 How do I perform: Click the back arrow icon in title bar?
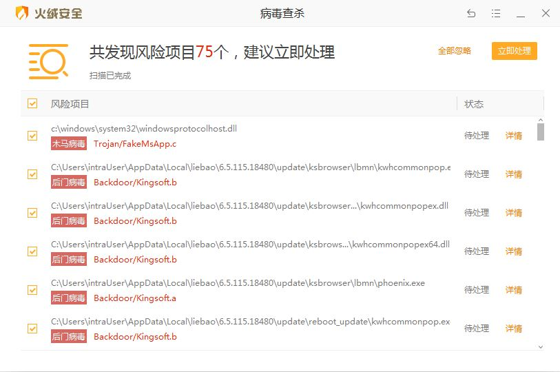[x=471, y=14]
